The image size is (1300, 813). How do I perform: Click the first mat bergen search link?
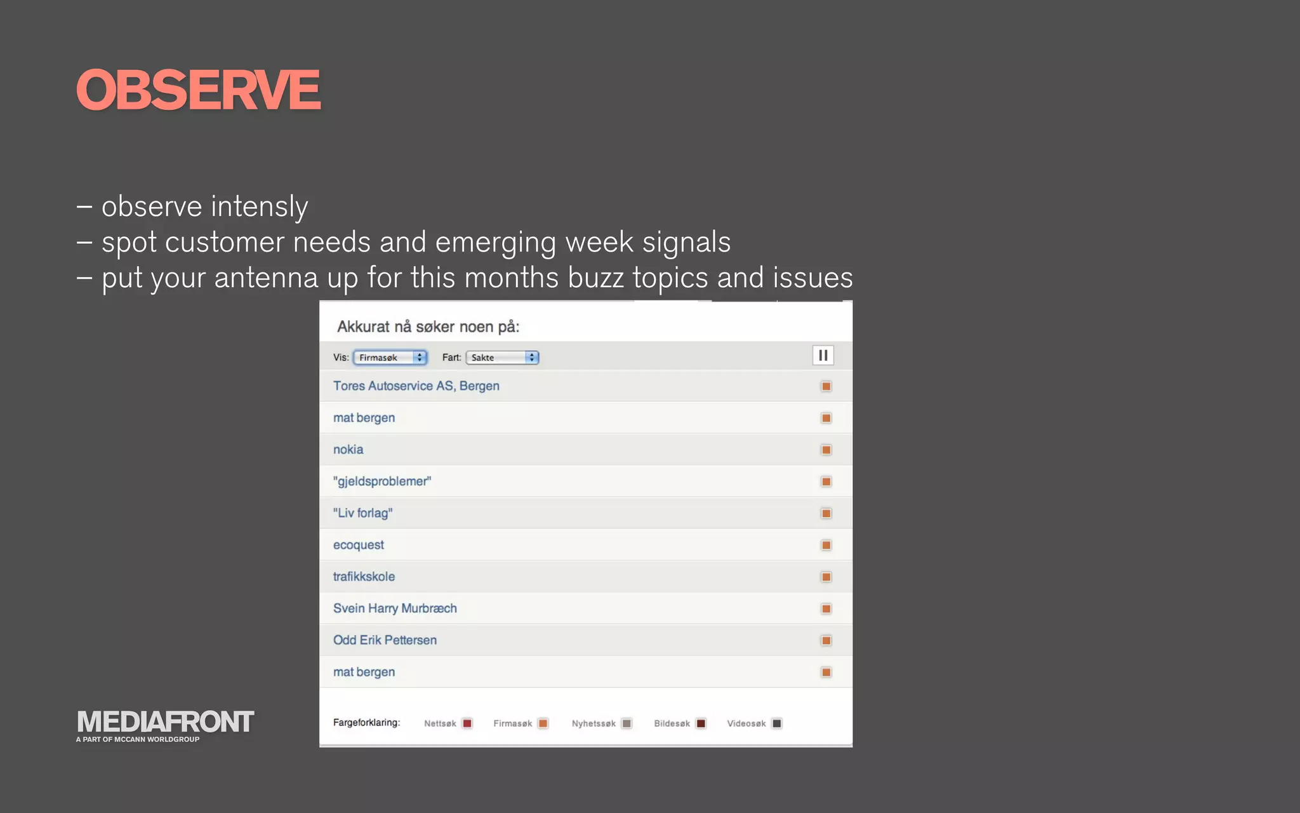click(x=364, y=418)
